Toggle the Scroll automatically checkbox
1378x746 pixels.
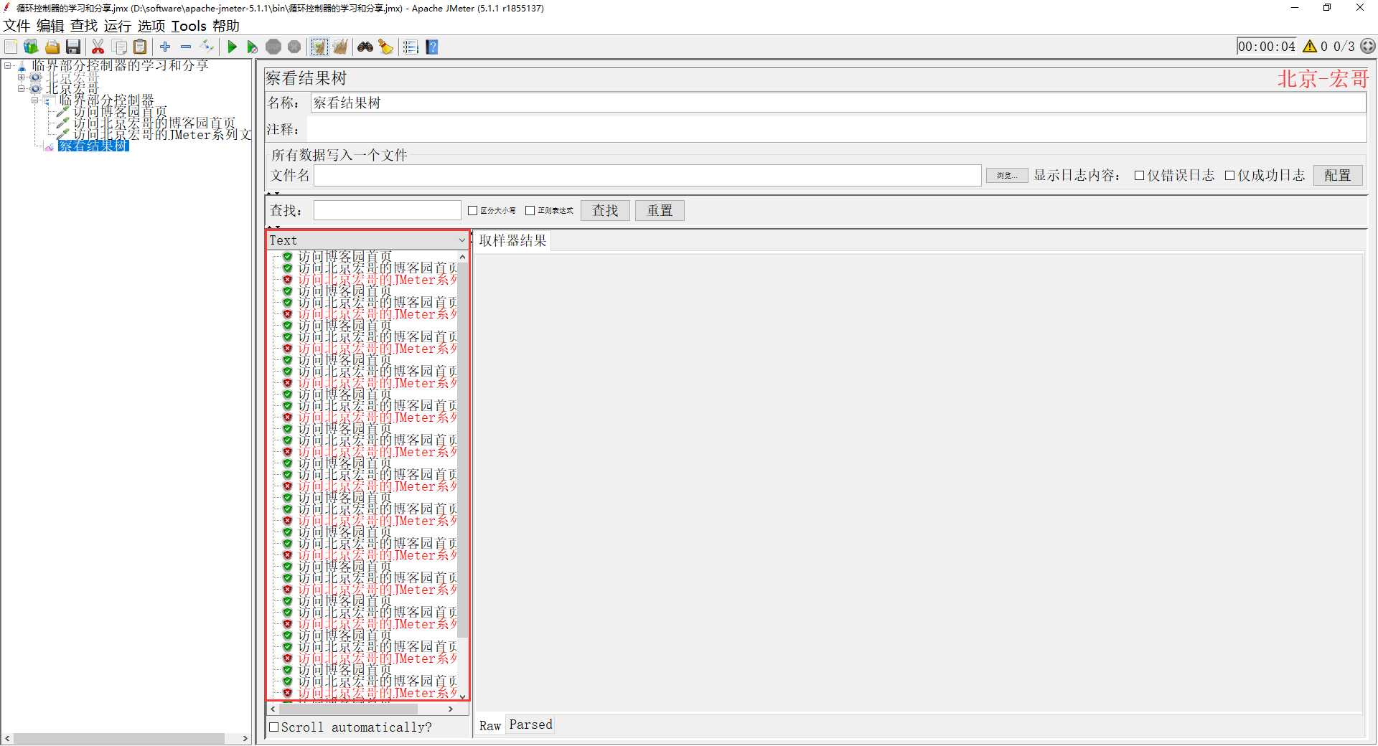tap(273, 727)
